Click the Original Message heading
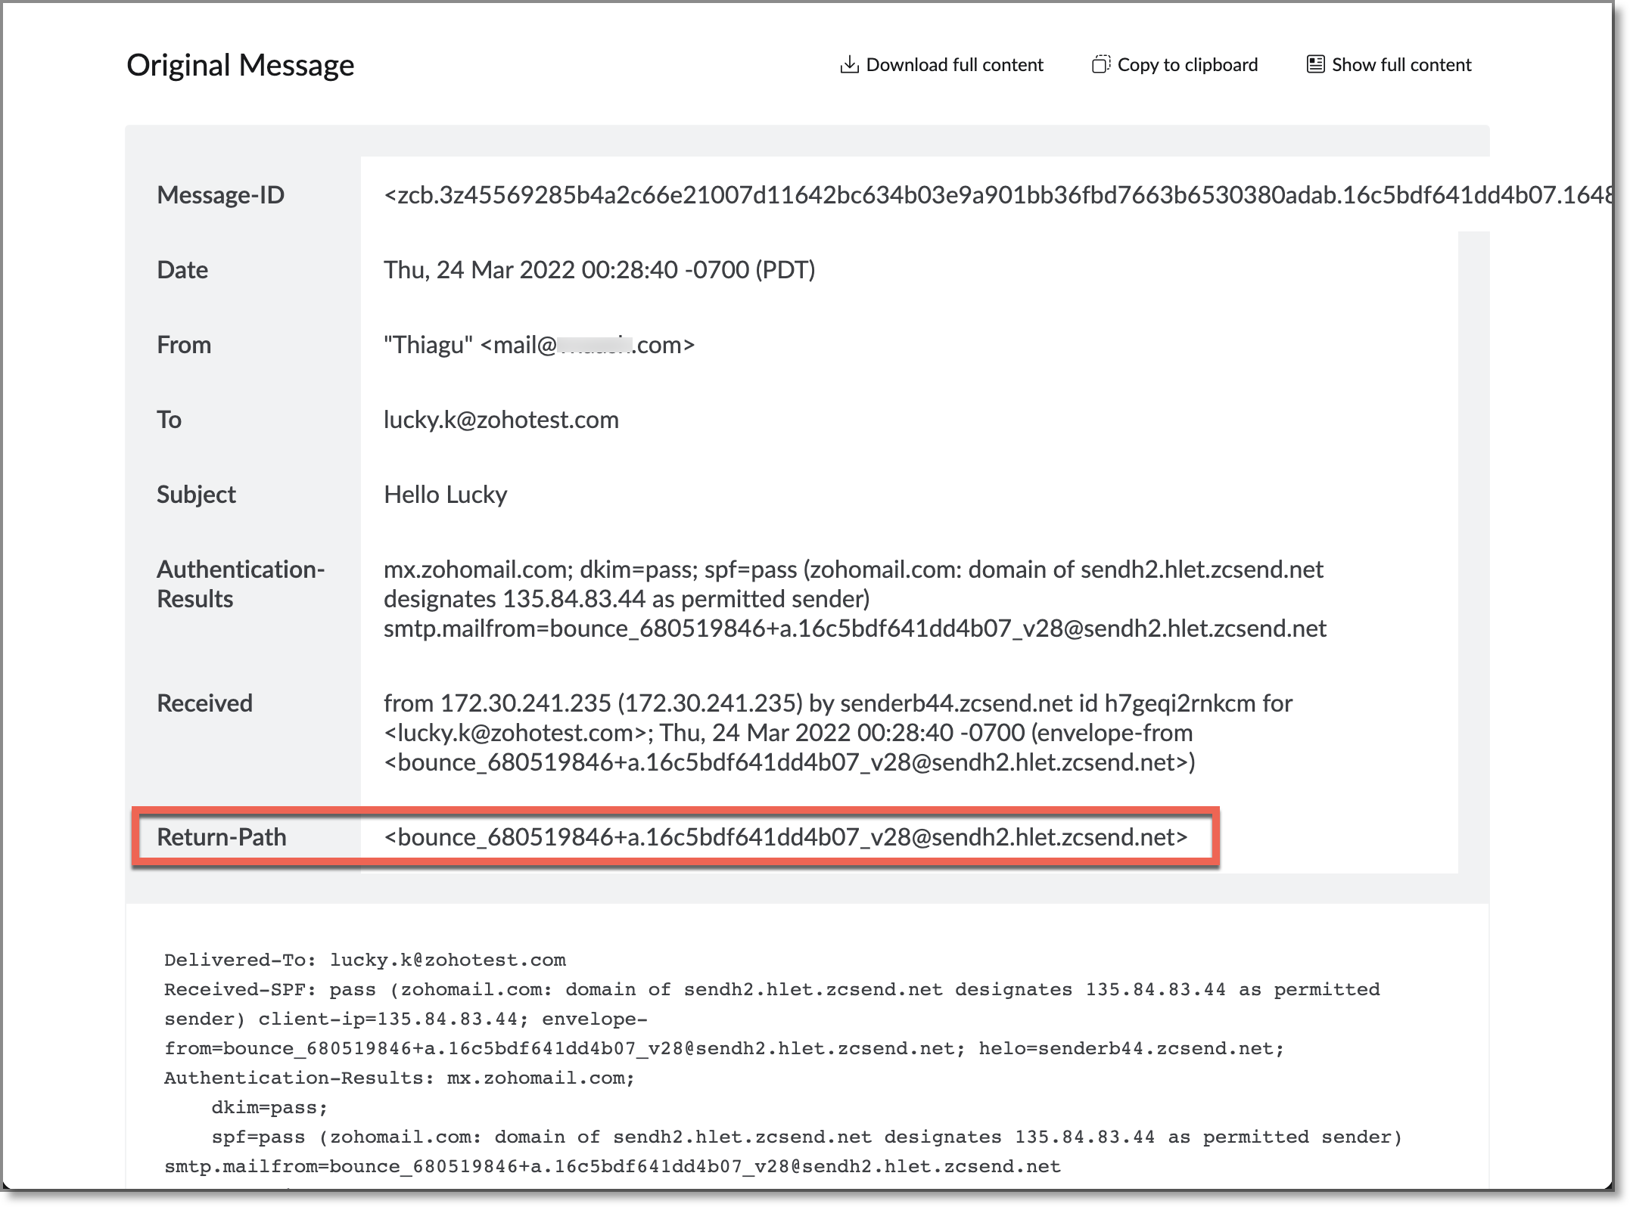The height and width of the screenshot is (1207, 1630). [x=240, y=65]
